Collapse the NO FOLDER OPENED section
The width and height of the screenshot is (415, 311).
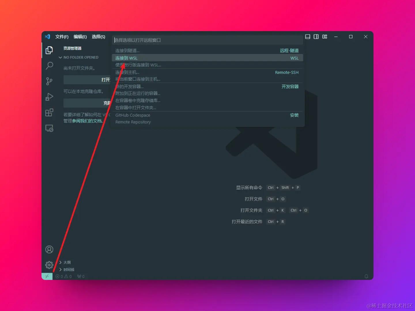click(79, 57)
